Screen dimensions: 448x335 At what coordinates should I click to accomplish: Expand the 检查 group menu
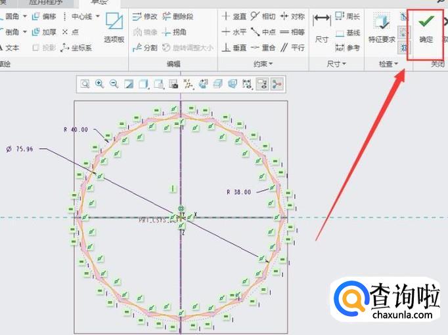388,64
